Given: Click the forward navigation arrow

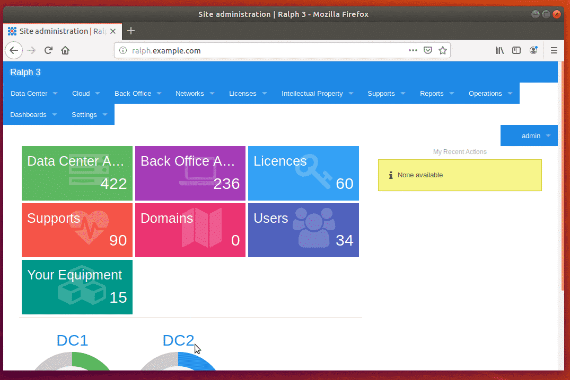Looking at the screenshot, I should (x=31, y=50).
